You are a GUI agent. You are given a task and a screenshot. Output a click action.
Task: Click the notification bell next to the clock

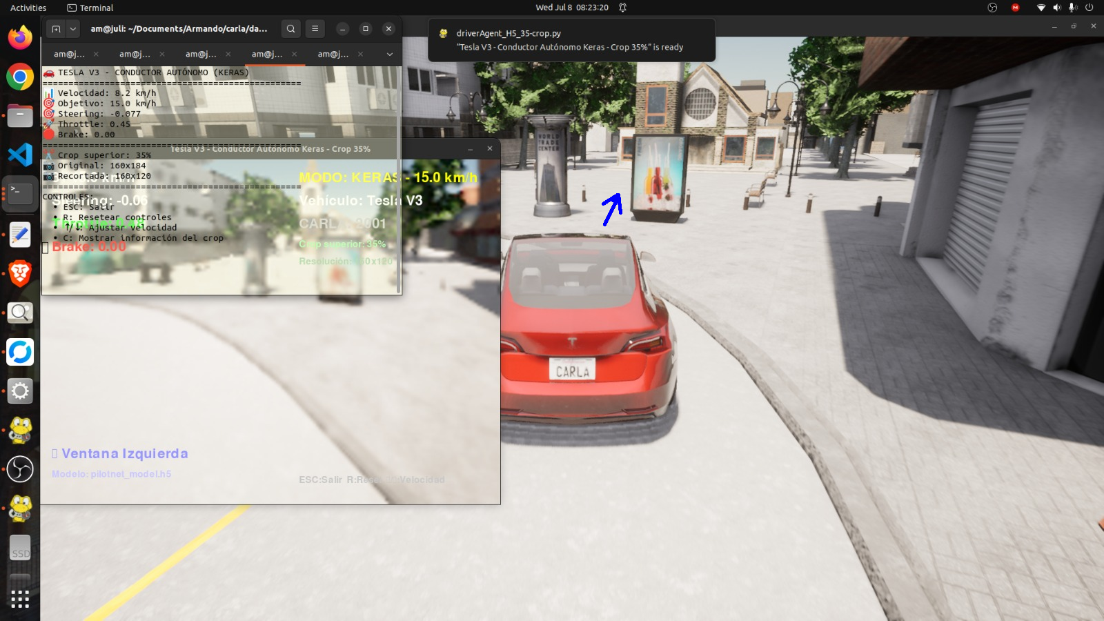622,8
